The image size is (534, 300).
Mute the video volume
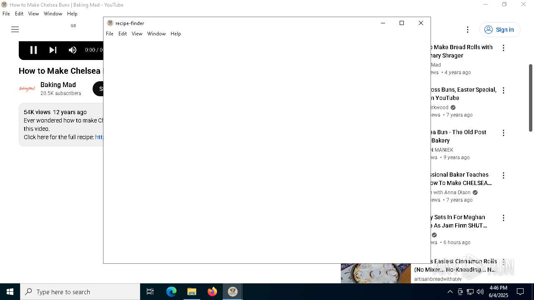pos(73,50)
